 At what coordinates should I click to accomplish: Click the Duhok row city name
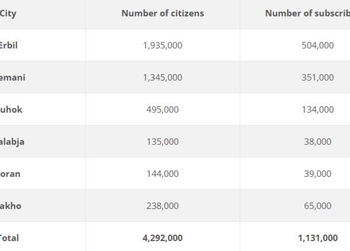[x=11, y=110]
